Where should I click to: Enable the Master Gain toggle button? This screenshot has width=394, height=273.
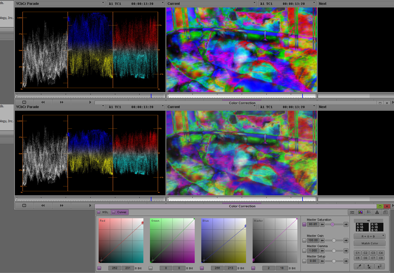pos(304,241)
